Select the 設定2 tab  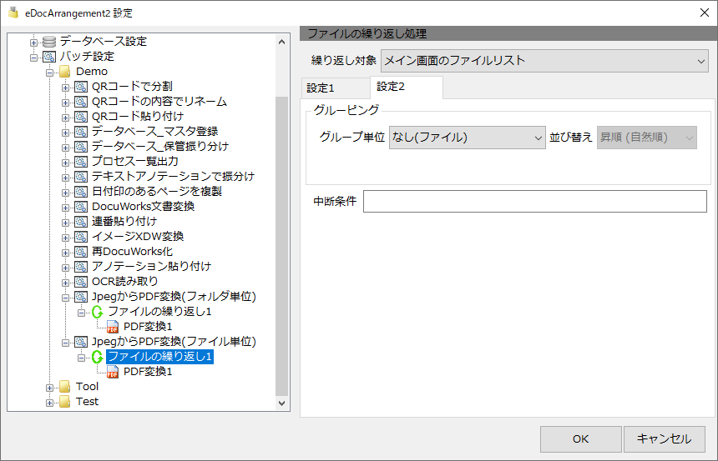(x=406, y=87)
